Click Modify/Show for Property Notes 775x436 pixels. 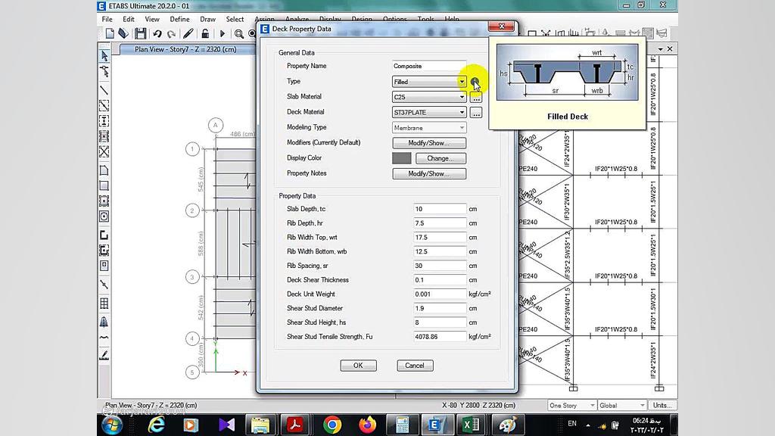pyautogui.click(x=429, y=173)
